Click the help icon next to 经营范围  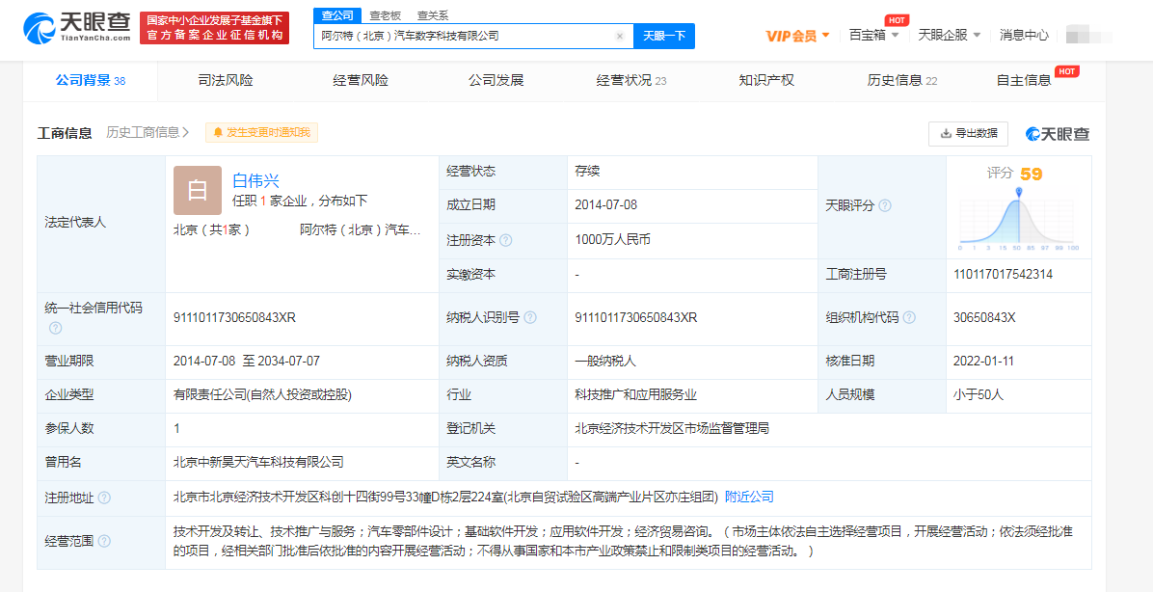point(104,541)
